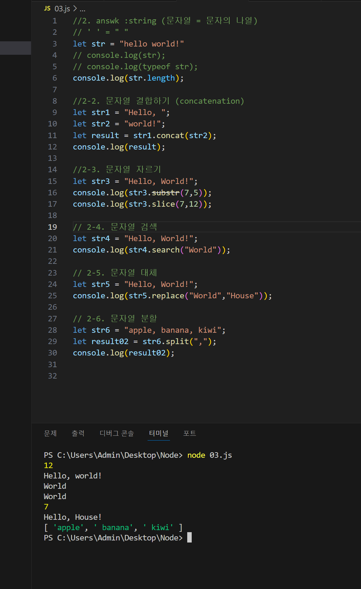Click the JS file icon in breadcrumb

47,8
